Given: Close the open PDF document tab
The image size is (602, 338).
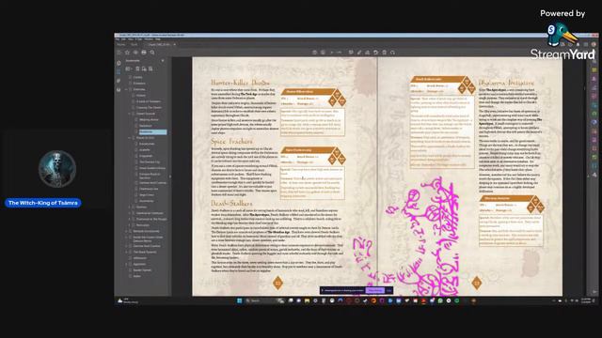Looking at the screenshot, I should coord(175,44).
